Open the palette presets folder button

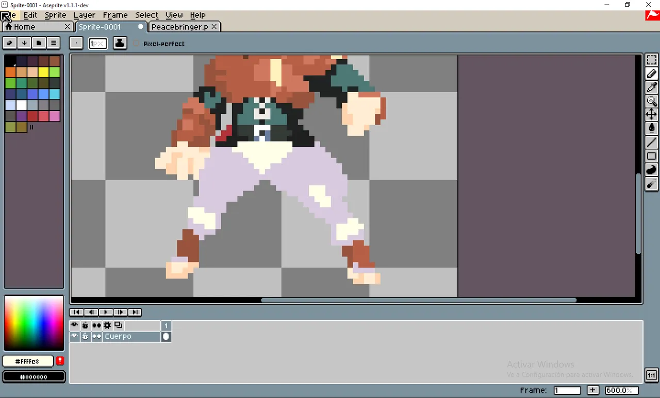(x=39, y=43)
